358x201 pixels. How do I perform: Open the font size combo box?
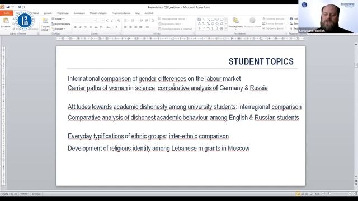100,21
